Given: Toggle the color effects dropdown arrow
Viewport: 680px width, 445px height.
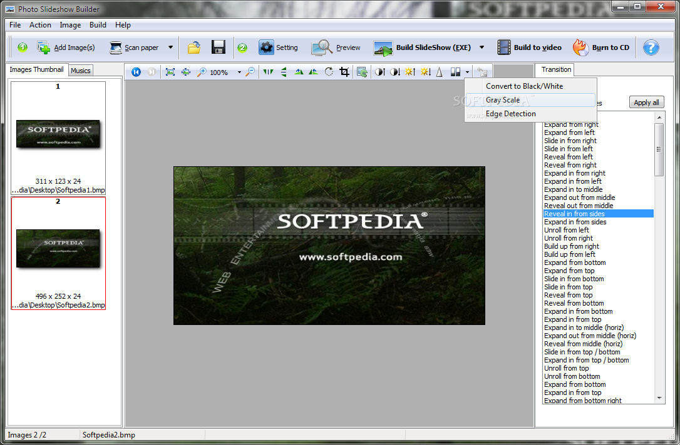Looking at the screenshot, I should pyautogui.click(x=467, y=72).
